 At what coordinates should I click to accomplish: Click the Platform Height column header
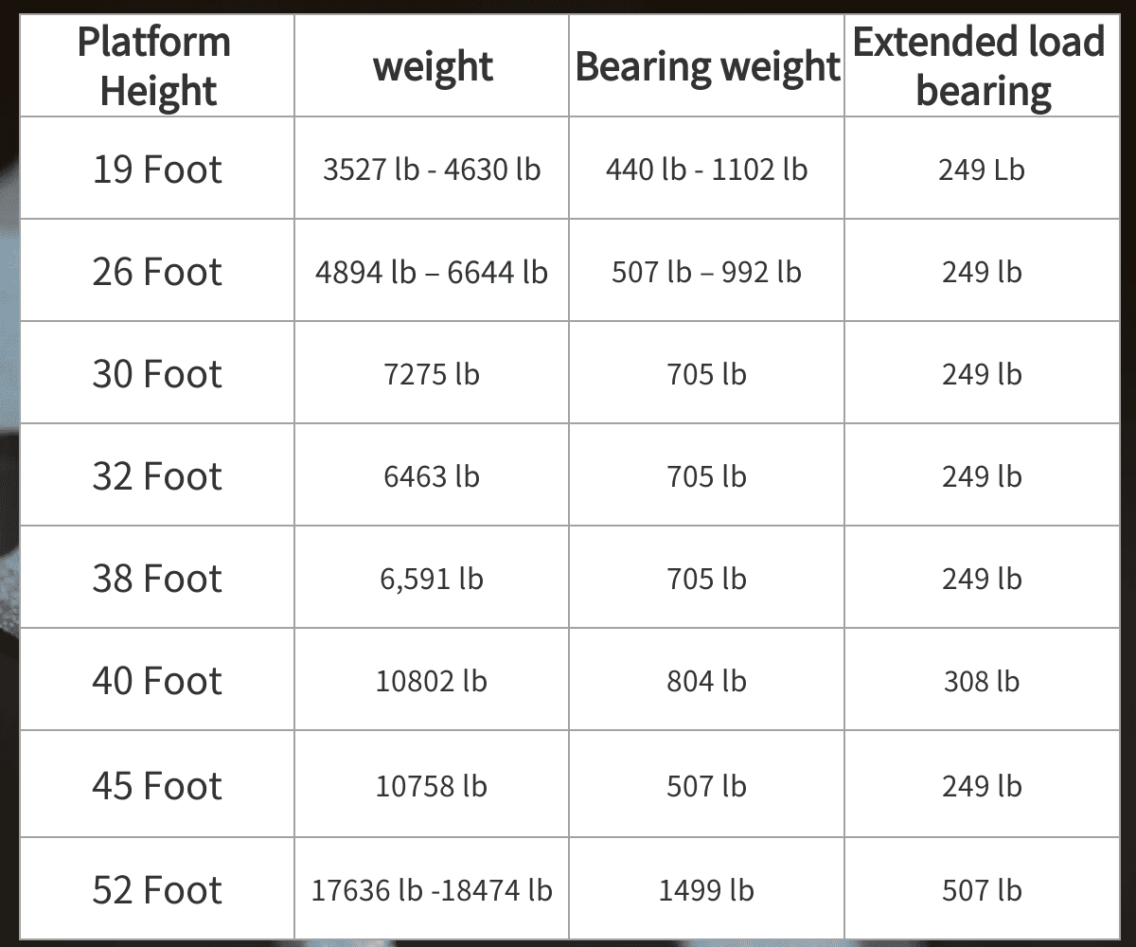coord(153,66)
